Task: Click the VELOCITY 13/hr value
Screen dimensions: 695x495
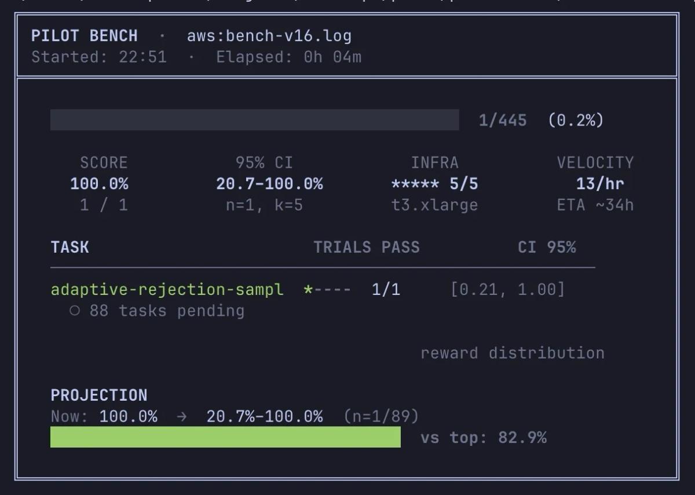Action: coord(599,184)
